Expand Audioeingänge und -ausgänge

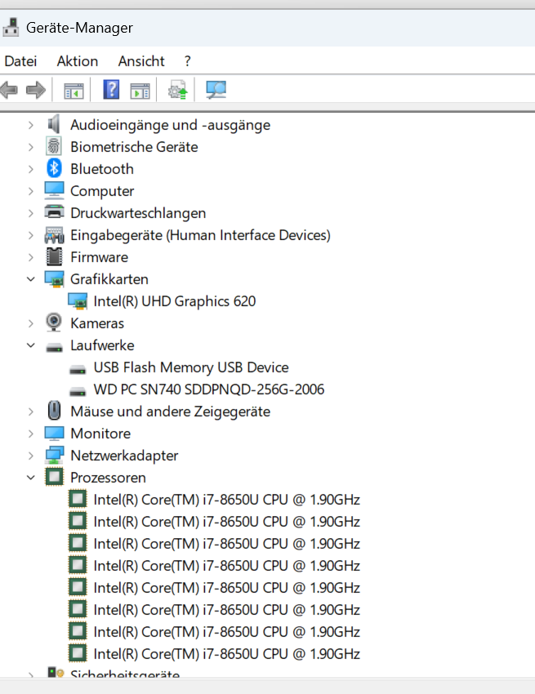tap(30, 125)
